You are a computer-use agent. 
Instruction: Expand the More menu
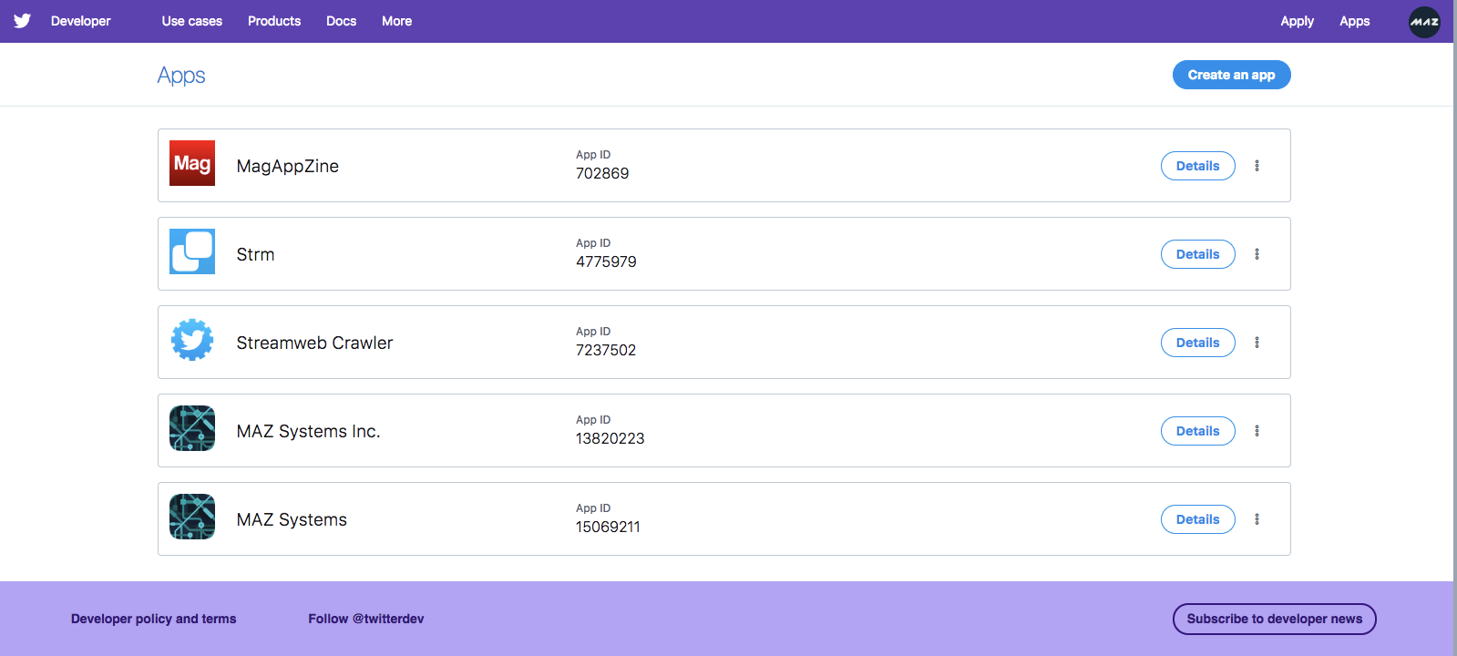396,21
